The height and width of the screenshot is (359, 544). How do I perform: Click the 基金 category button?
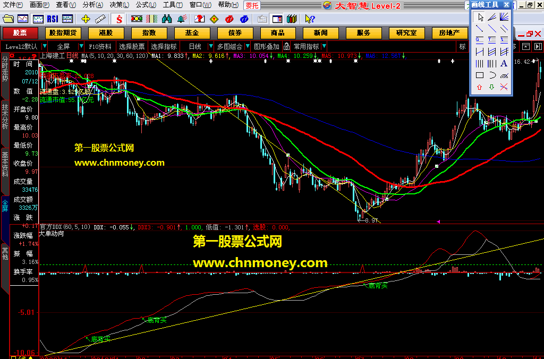pos(192,33)
